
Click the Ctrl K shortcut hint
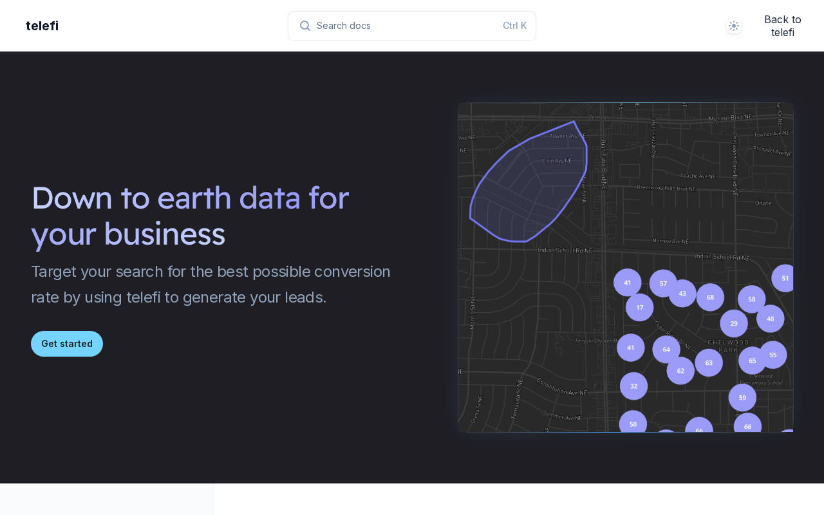coord(514,26)
